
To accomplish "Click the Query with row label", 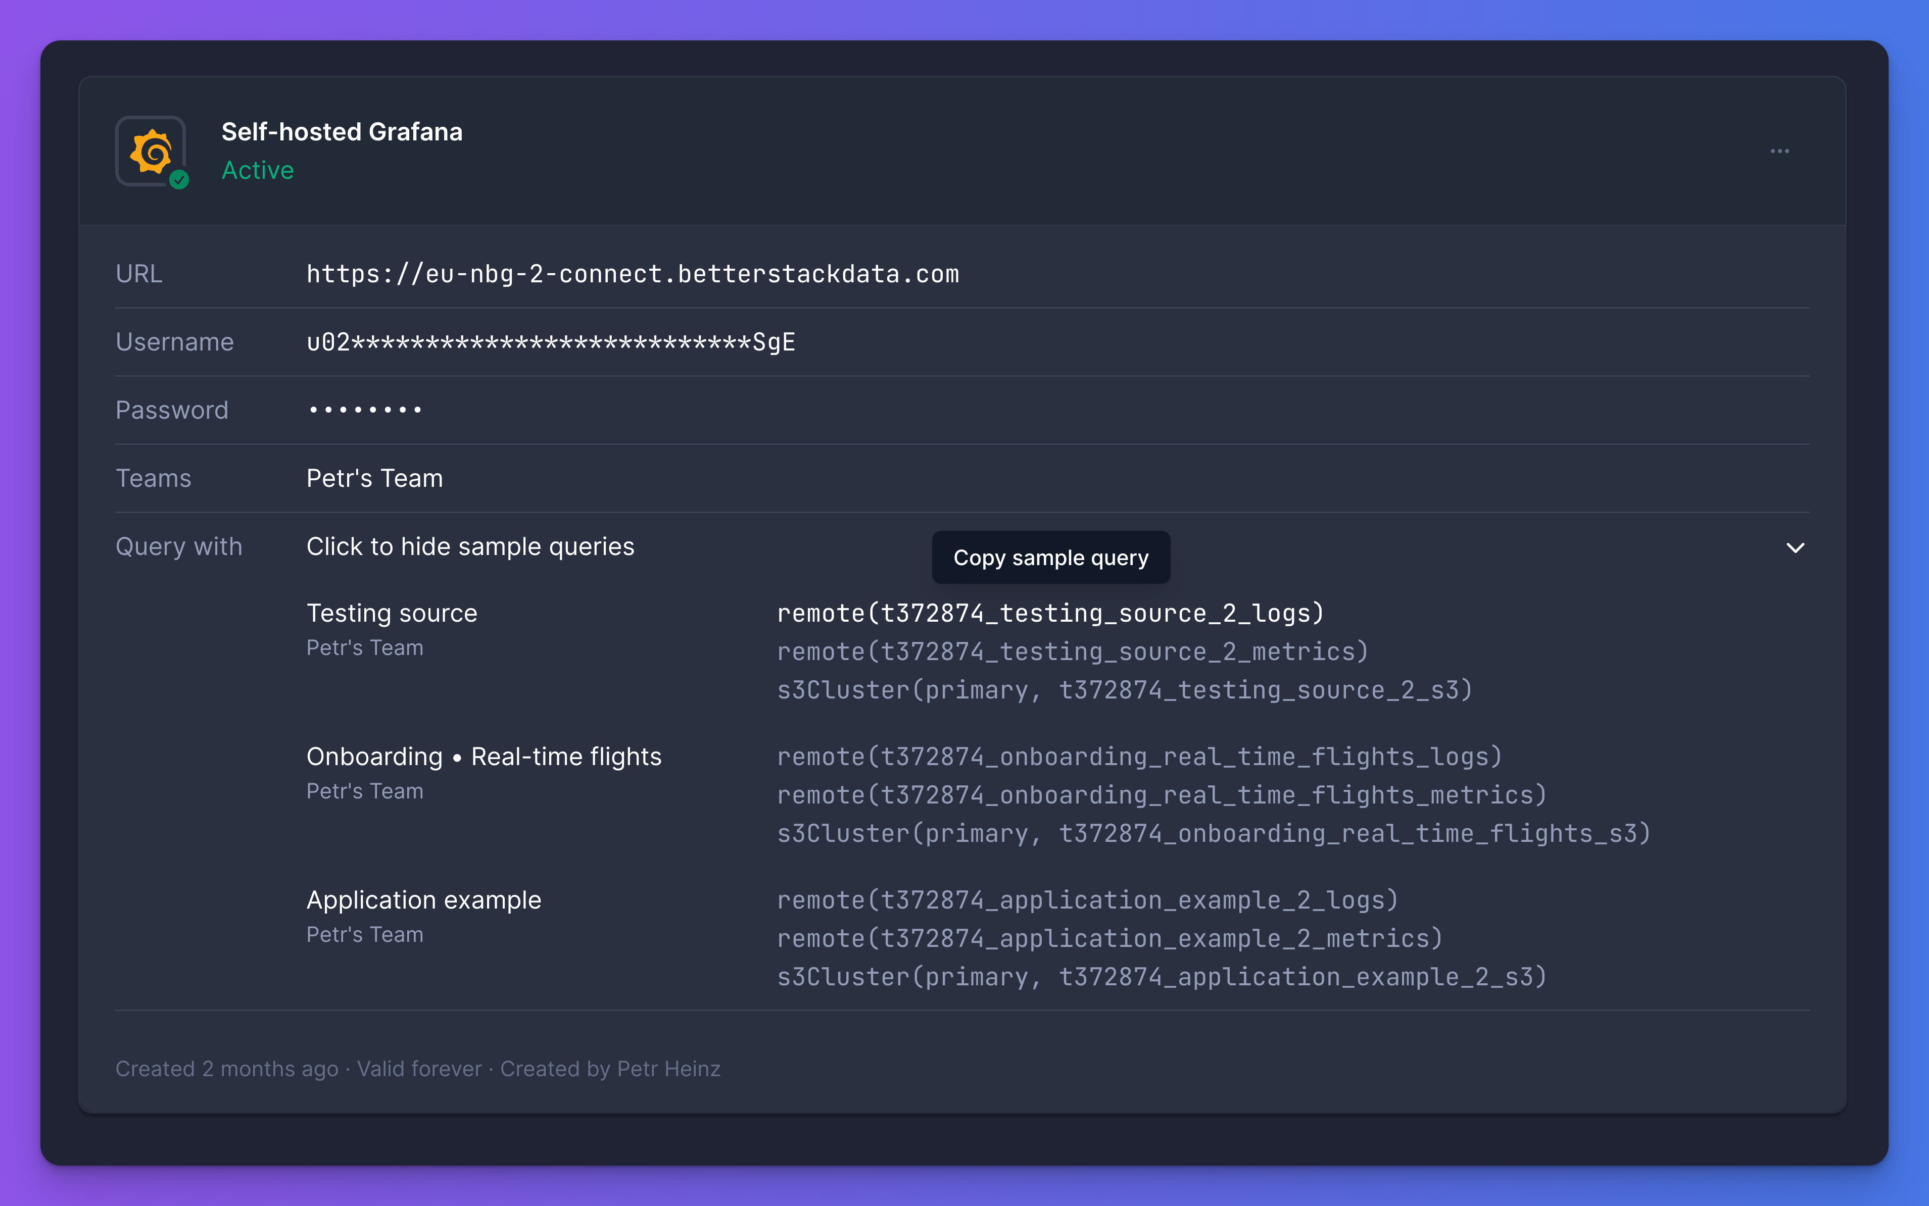I will point(178,546).
